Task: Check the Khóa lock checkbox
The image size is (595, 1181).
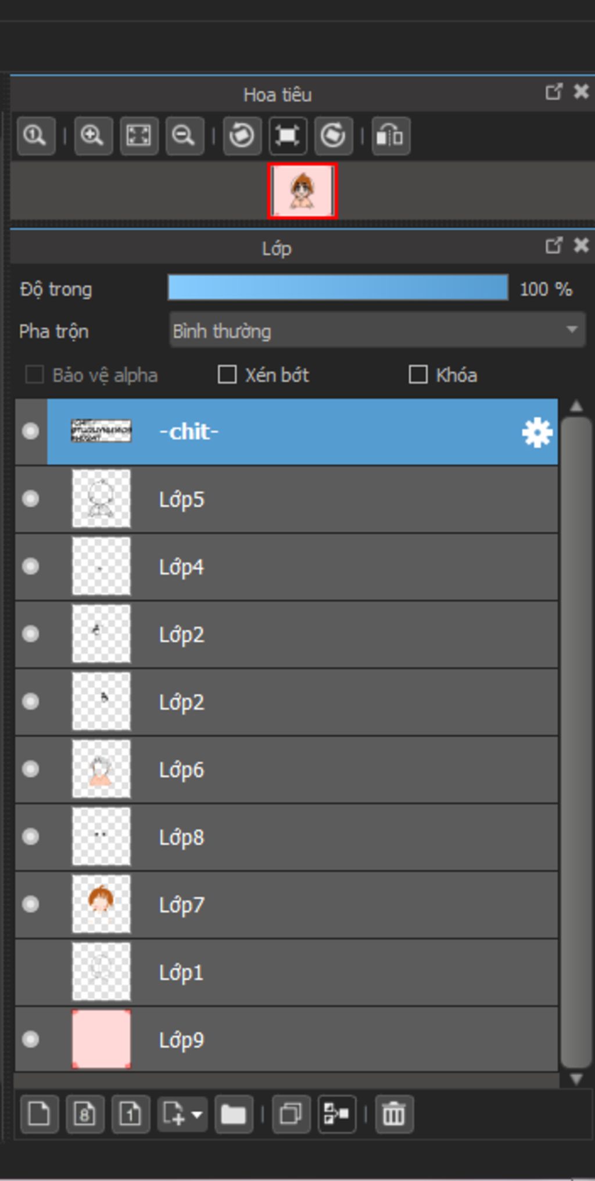Action: click(x=418, y=375)
